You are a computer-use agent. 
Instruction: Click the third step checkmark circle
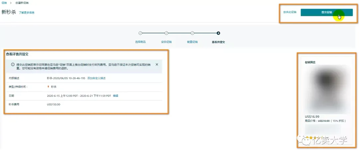(192, 33)
